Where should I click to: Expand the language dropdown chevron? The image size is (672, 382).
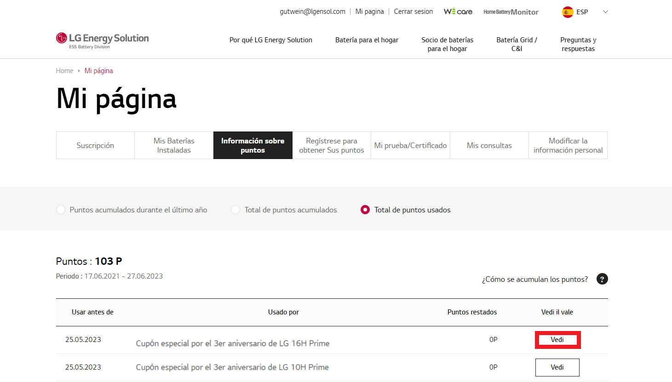pos(605,12)
